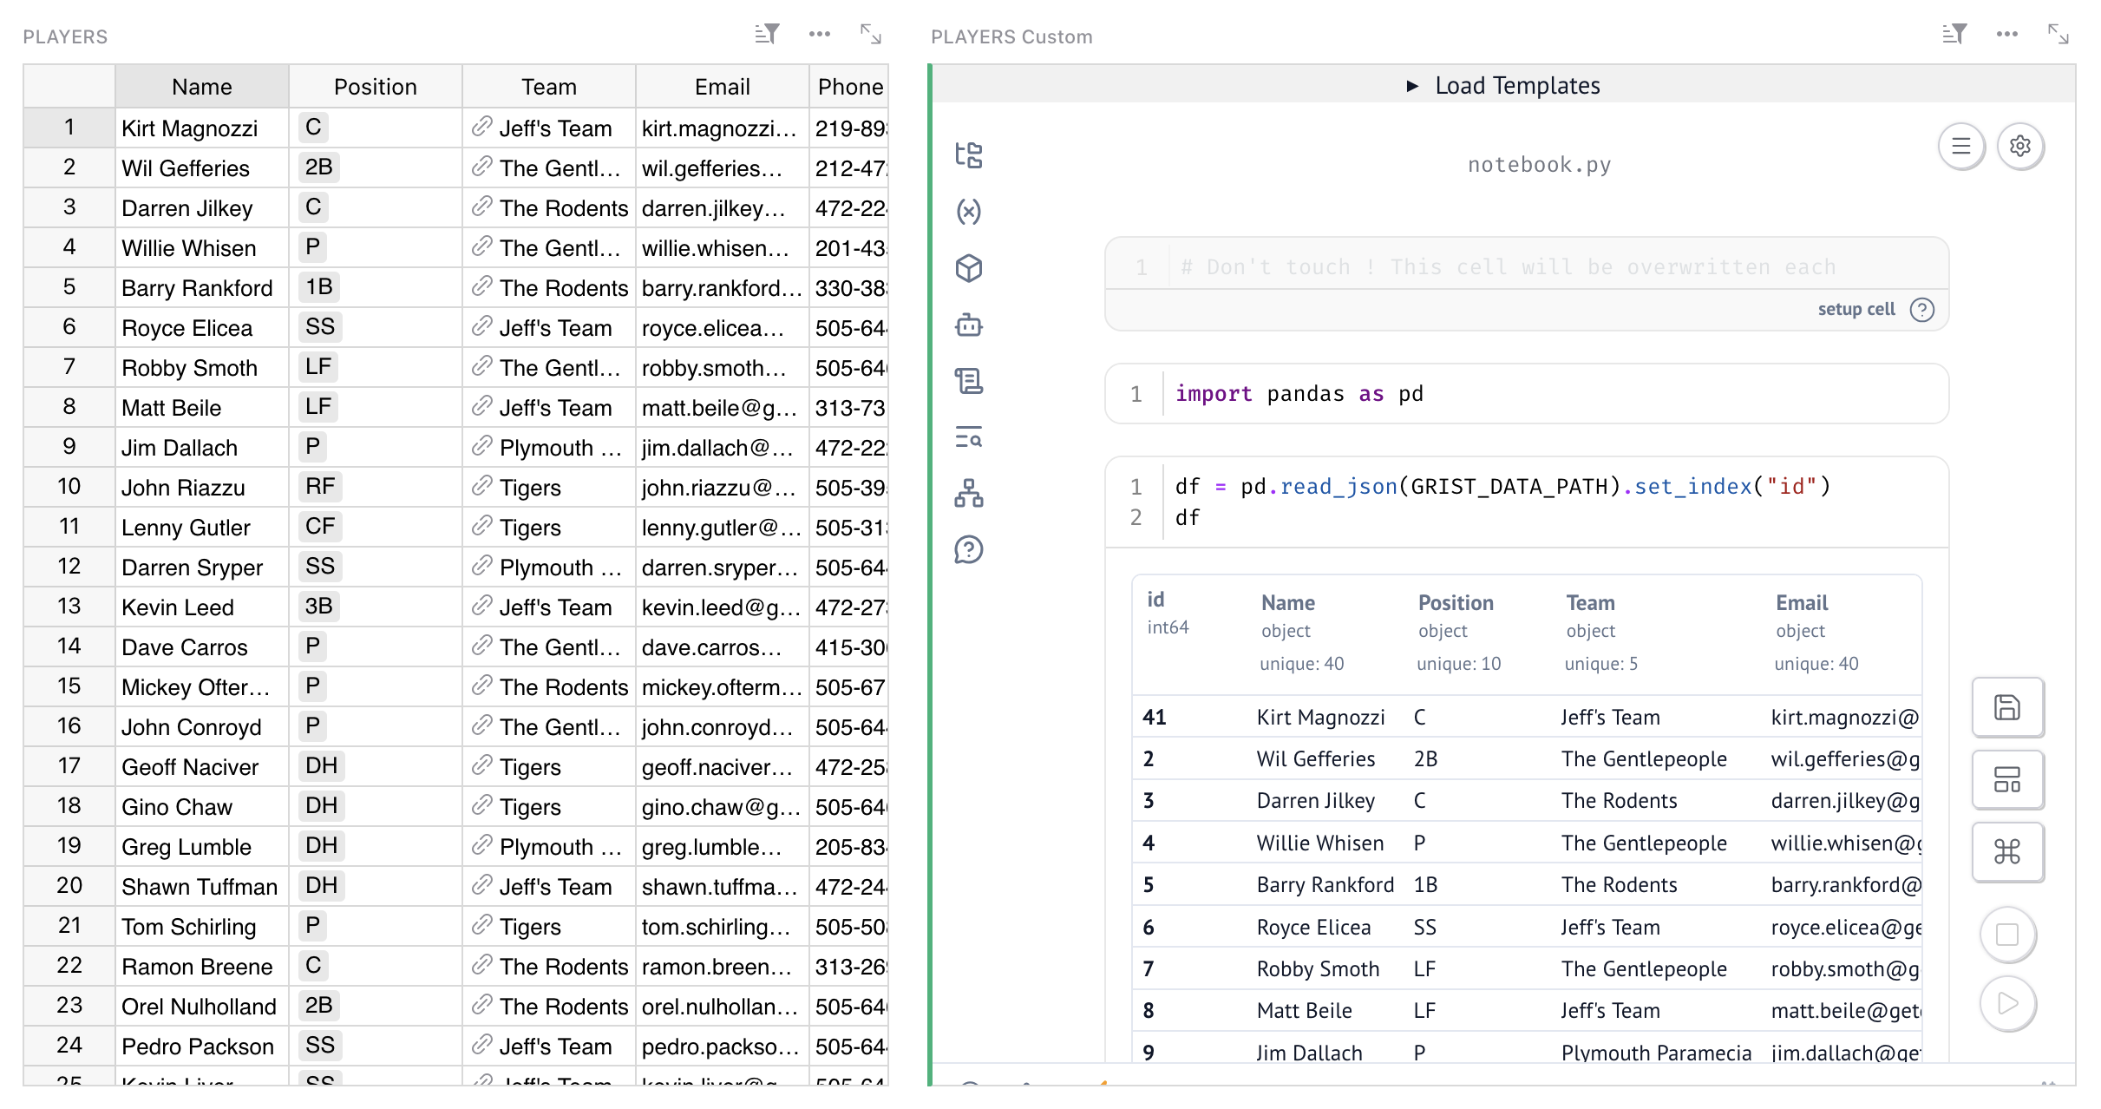Viewport: 2101px width, 1109px height.
Task: Click the Position column header
Action: pos(375,87)
